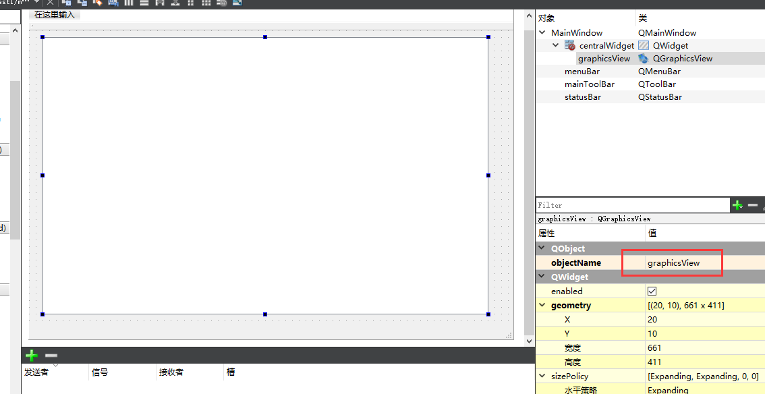Delete selection using the X toolbar icon
Viewport: 765px width, 394px height.
50,3
